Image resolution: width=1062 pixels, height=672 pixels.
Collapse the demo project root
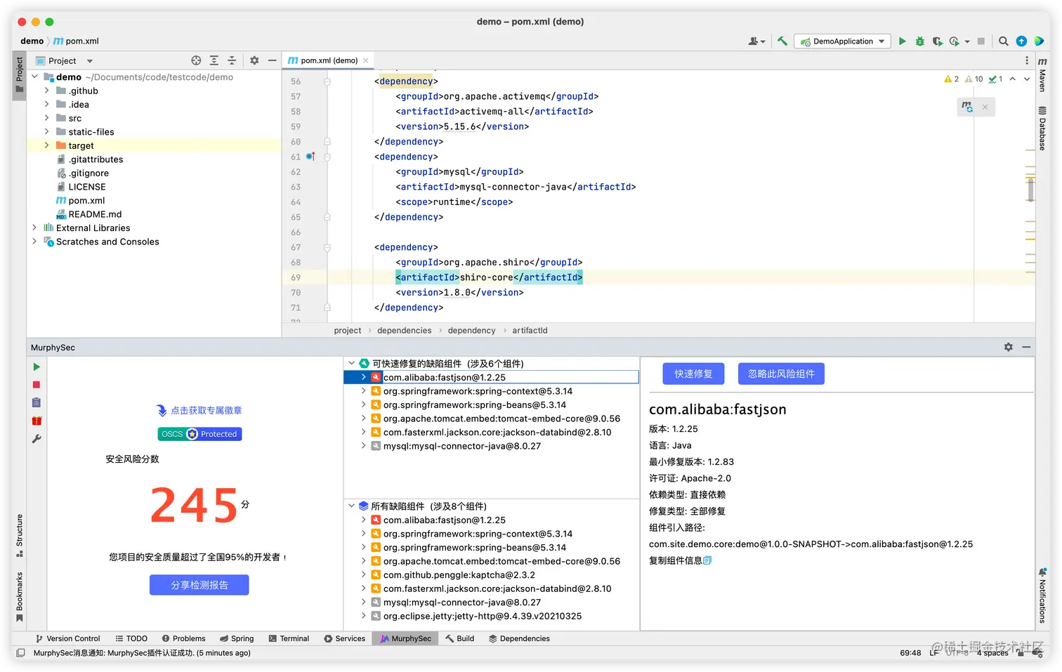coord(34,77)
